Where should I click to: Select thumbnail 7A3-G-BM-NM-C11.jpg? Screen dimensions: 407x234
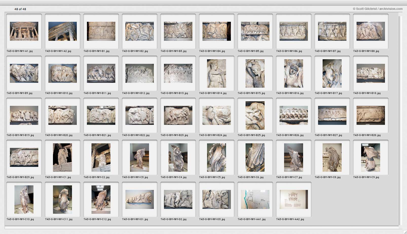[63, 200]
